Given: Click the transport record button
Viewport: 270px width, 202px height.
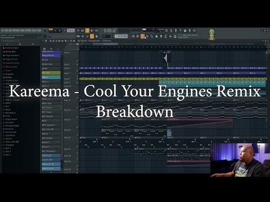Looking at the screenshot, I should 65,30.
